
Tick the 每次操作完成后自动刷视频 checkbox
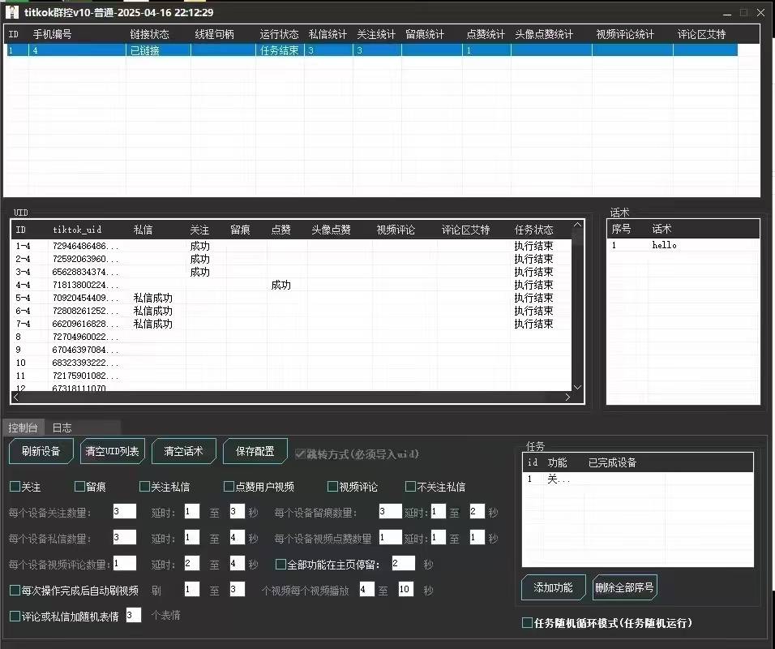(15, 590)
